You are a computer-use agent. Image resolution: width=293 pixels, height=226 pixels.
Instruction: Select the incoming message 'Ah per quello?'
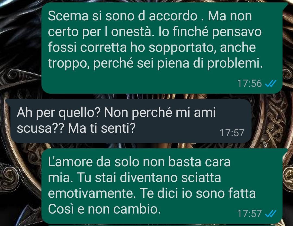(131, 121)
